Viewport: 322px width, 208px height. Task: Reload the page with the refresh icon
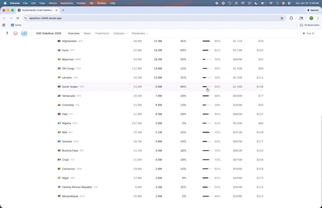18,18
